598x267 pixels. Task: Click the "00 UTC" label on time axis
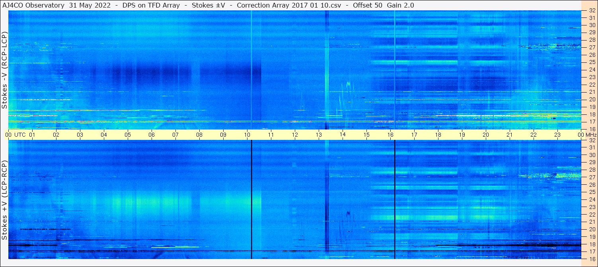click(16, 135)
